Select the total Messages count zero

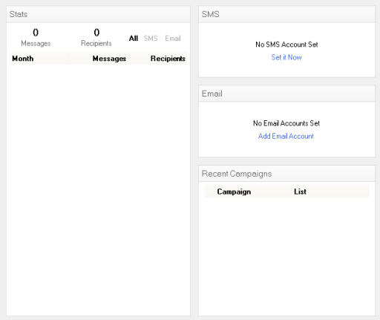(x=36, y=33)
